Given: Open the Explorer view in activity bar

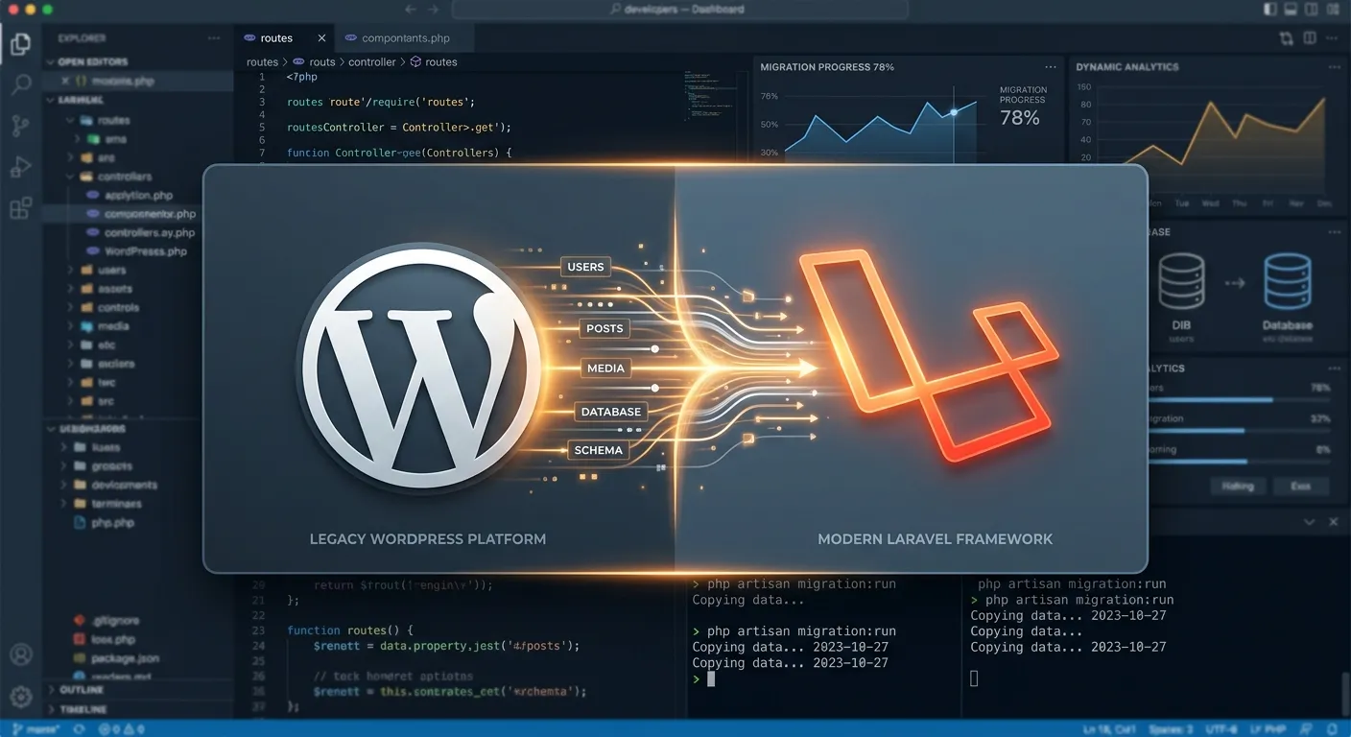Looking at the screenshot, I should coord(20,42).
